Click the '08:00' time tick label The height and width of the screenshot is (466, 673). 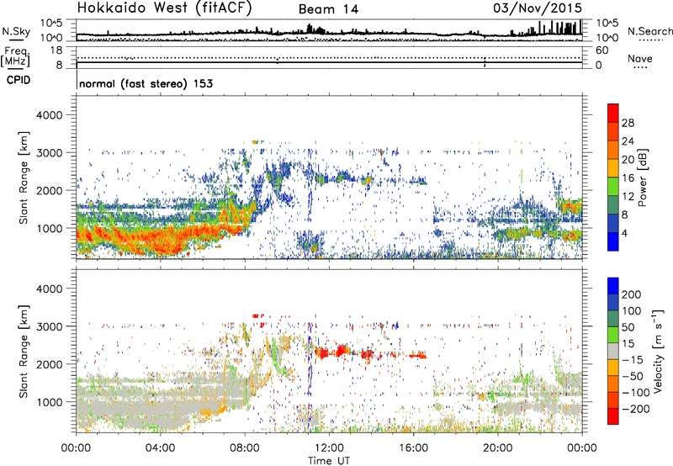[x=245, y=448]
